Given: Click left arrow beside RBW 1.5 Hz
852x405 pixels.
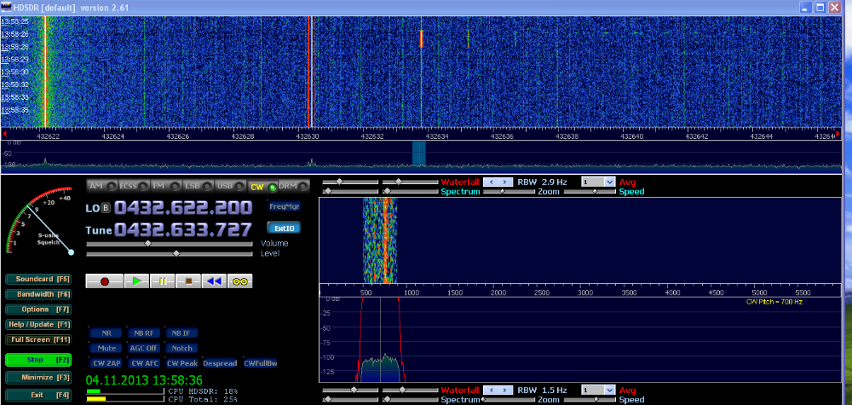Looking at the screenshot, I should (490, 391).
